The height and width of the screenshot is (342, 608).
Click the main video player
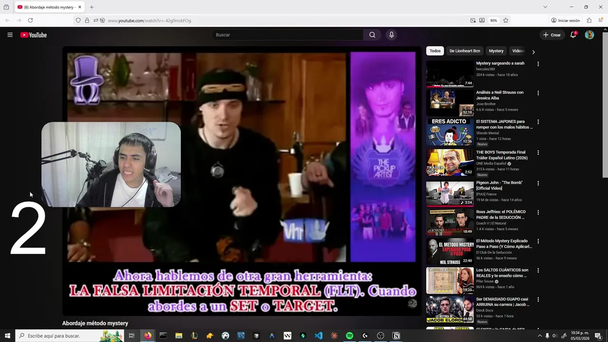[x=242, y=180]
